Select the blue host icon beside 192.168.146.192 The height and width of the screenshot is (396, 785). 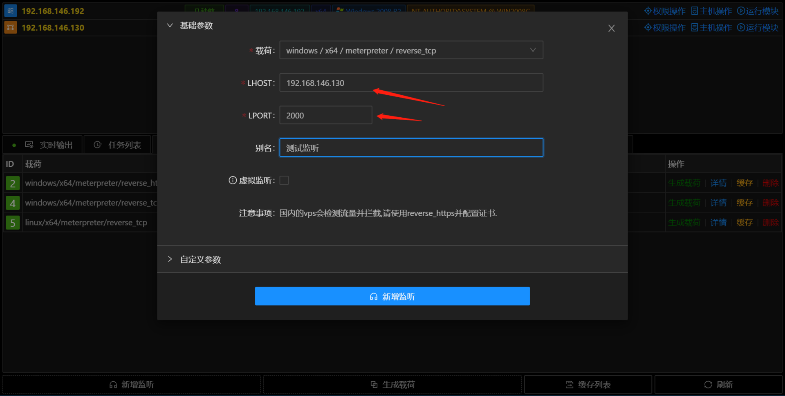point(10,11)
